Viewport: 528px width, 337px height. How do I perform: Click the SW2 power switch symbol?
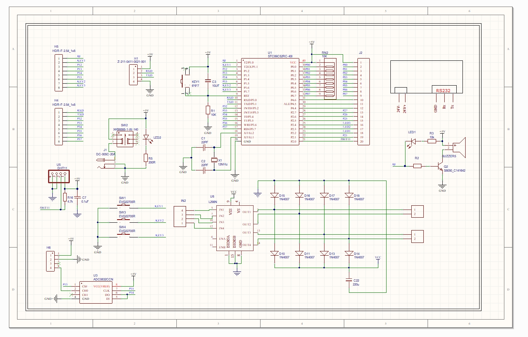pos(125,139)
